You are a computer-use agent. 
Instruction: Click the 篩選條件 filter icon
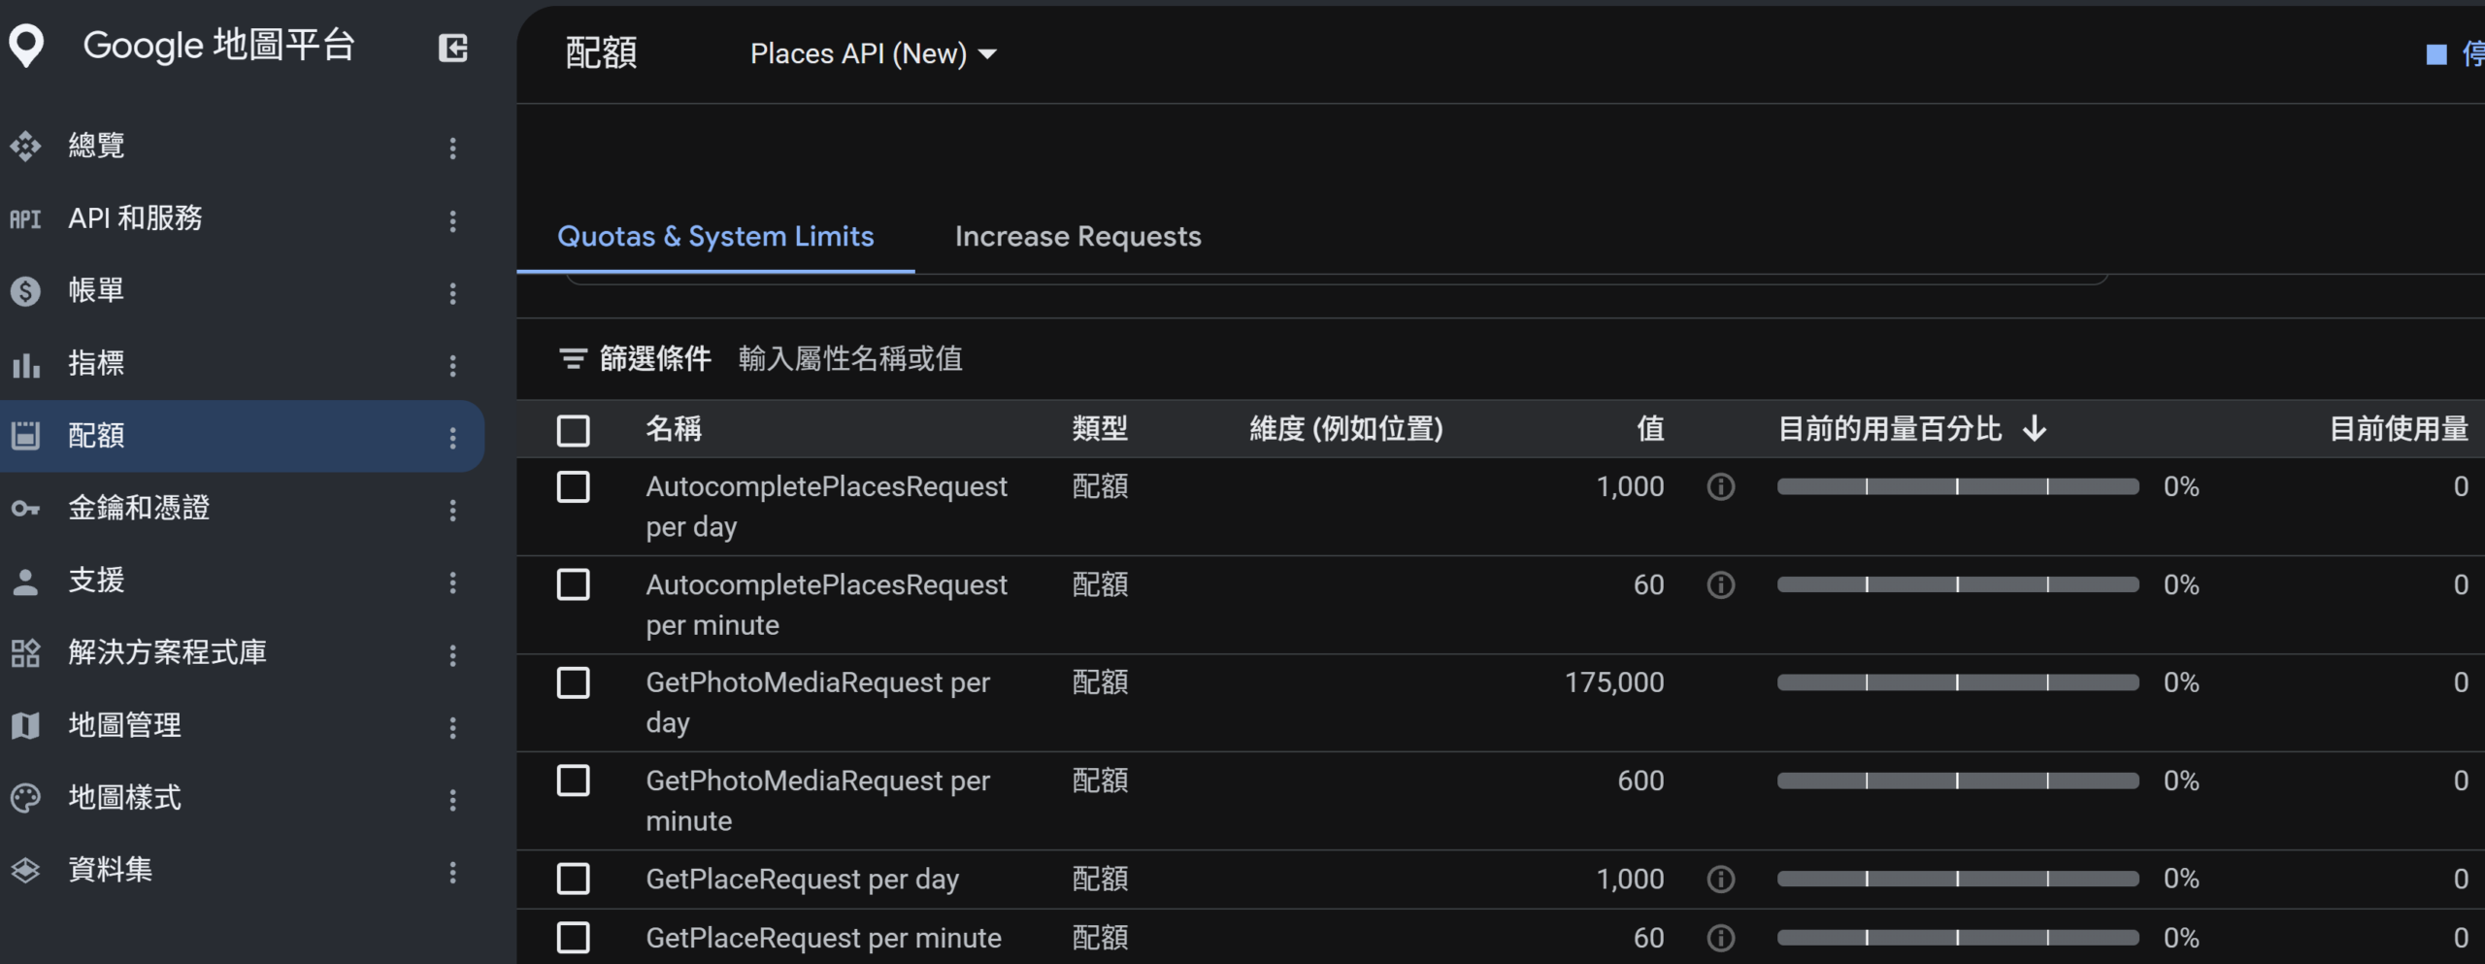(573, 359)
